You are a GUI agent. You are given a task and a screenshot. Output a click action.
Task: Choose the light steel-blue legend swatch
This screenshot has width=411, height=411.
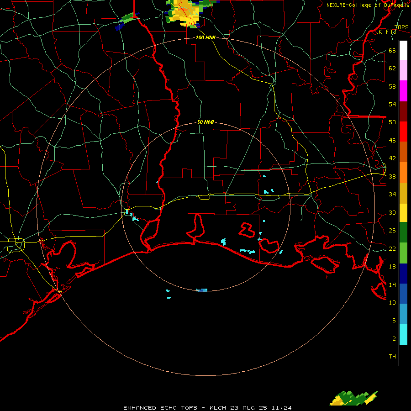403,314
